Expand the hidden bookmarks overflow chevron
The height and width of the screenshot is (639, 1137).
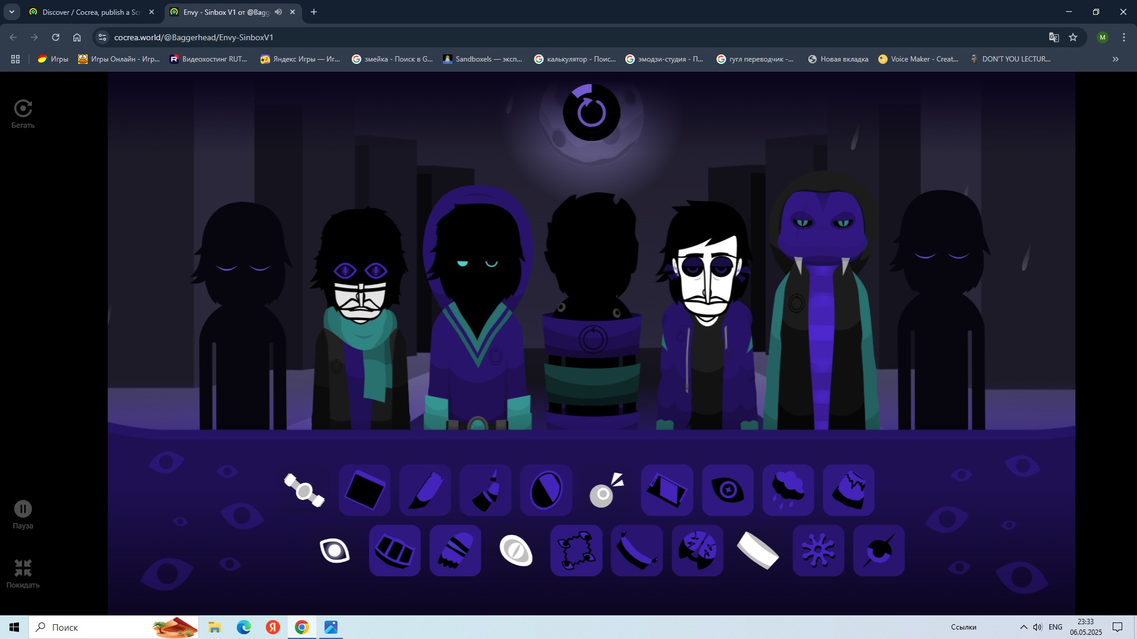coord(1115,59)
